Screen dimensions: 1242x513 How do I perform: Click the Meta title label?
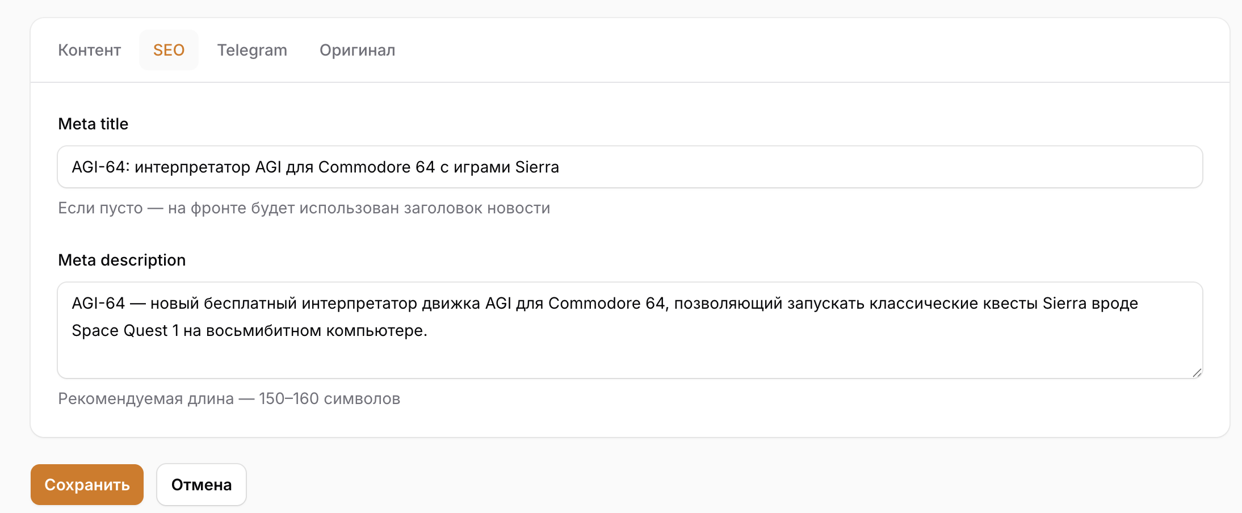click(x=93, y=124)
